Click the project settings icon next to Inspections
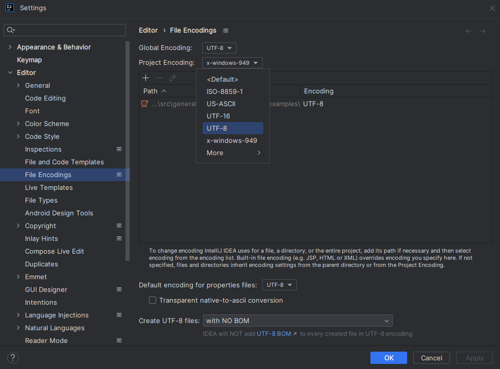 pyautogui.click(x=119, y=149)
